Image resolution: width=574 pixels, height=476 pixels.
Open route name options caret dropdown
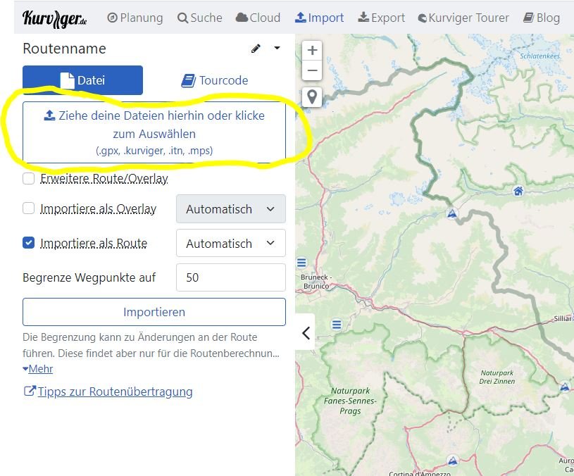coord(277,49)
